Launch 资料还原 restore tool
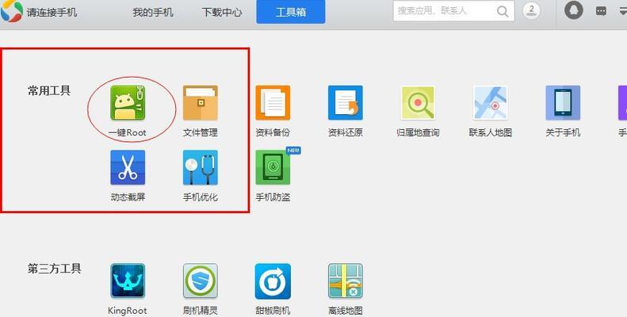 click(346, 103)
